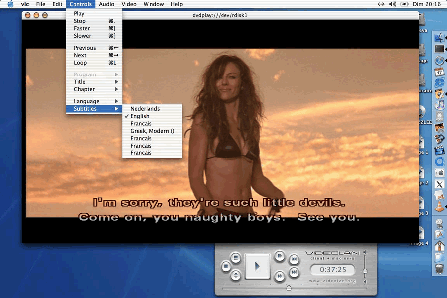This screenshot has width=447, height=298.
Task: Choose Play from the Controls menu
Action: click(94, 14)
